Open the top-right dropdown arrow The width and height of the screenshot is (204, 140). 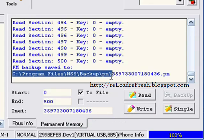point(180,2)
